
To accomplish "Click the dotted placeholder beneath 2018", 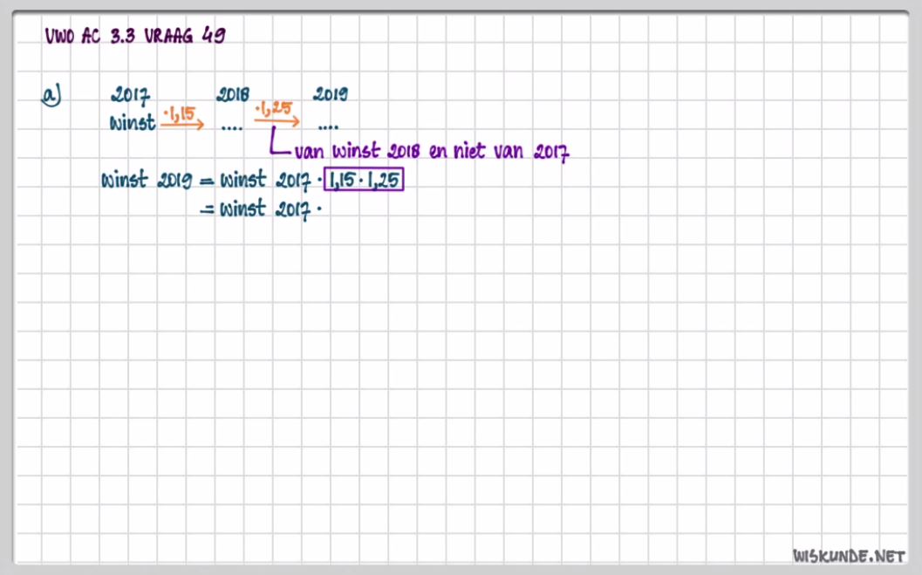I will pyautogui.click(x=231, y=127).
